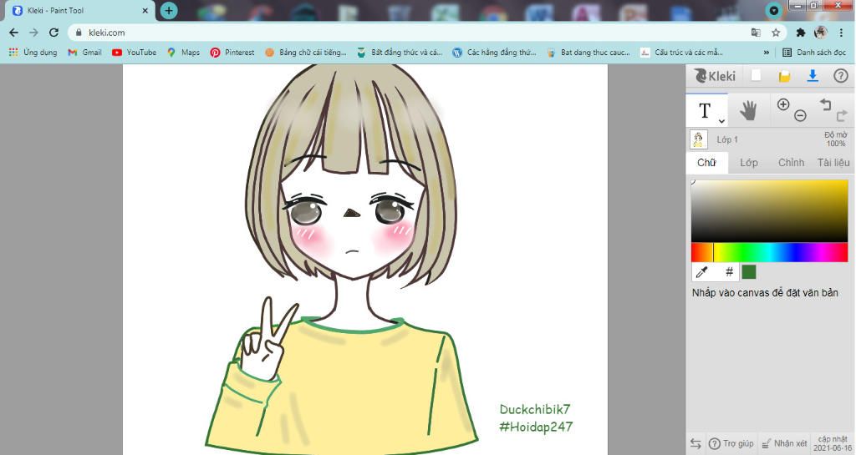This screenshot has width=856, height=455.
Task: Pick a shade in the color saturation square
Action: pyautogui.click(x=769, y=210)
